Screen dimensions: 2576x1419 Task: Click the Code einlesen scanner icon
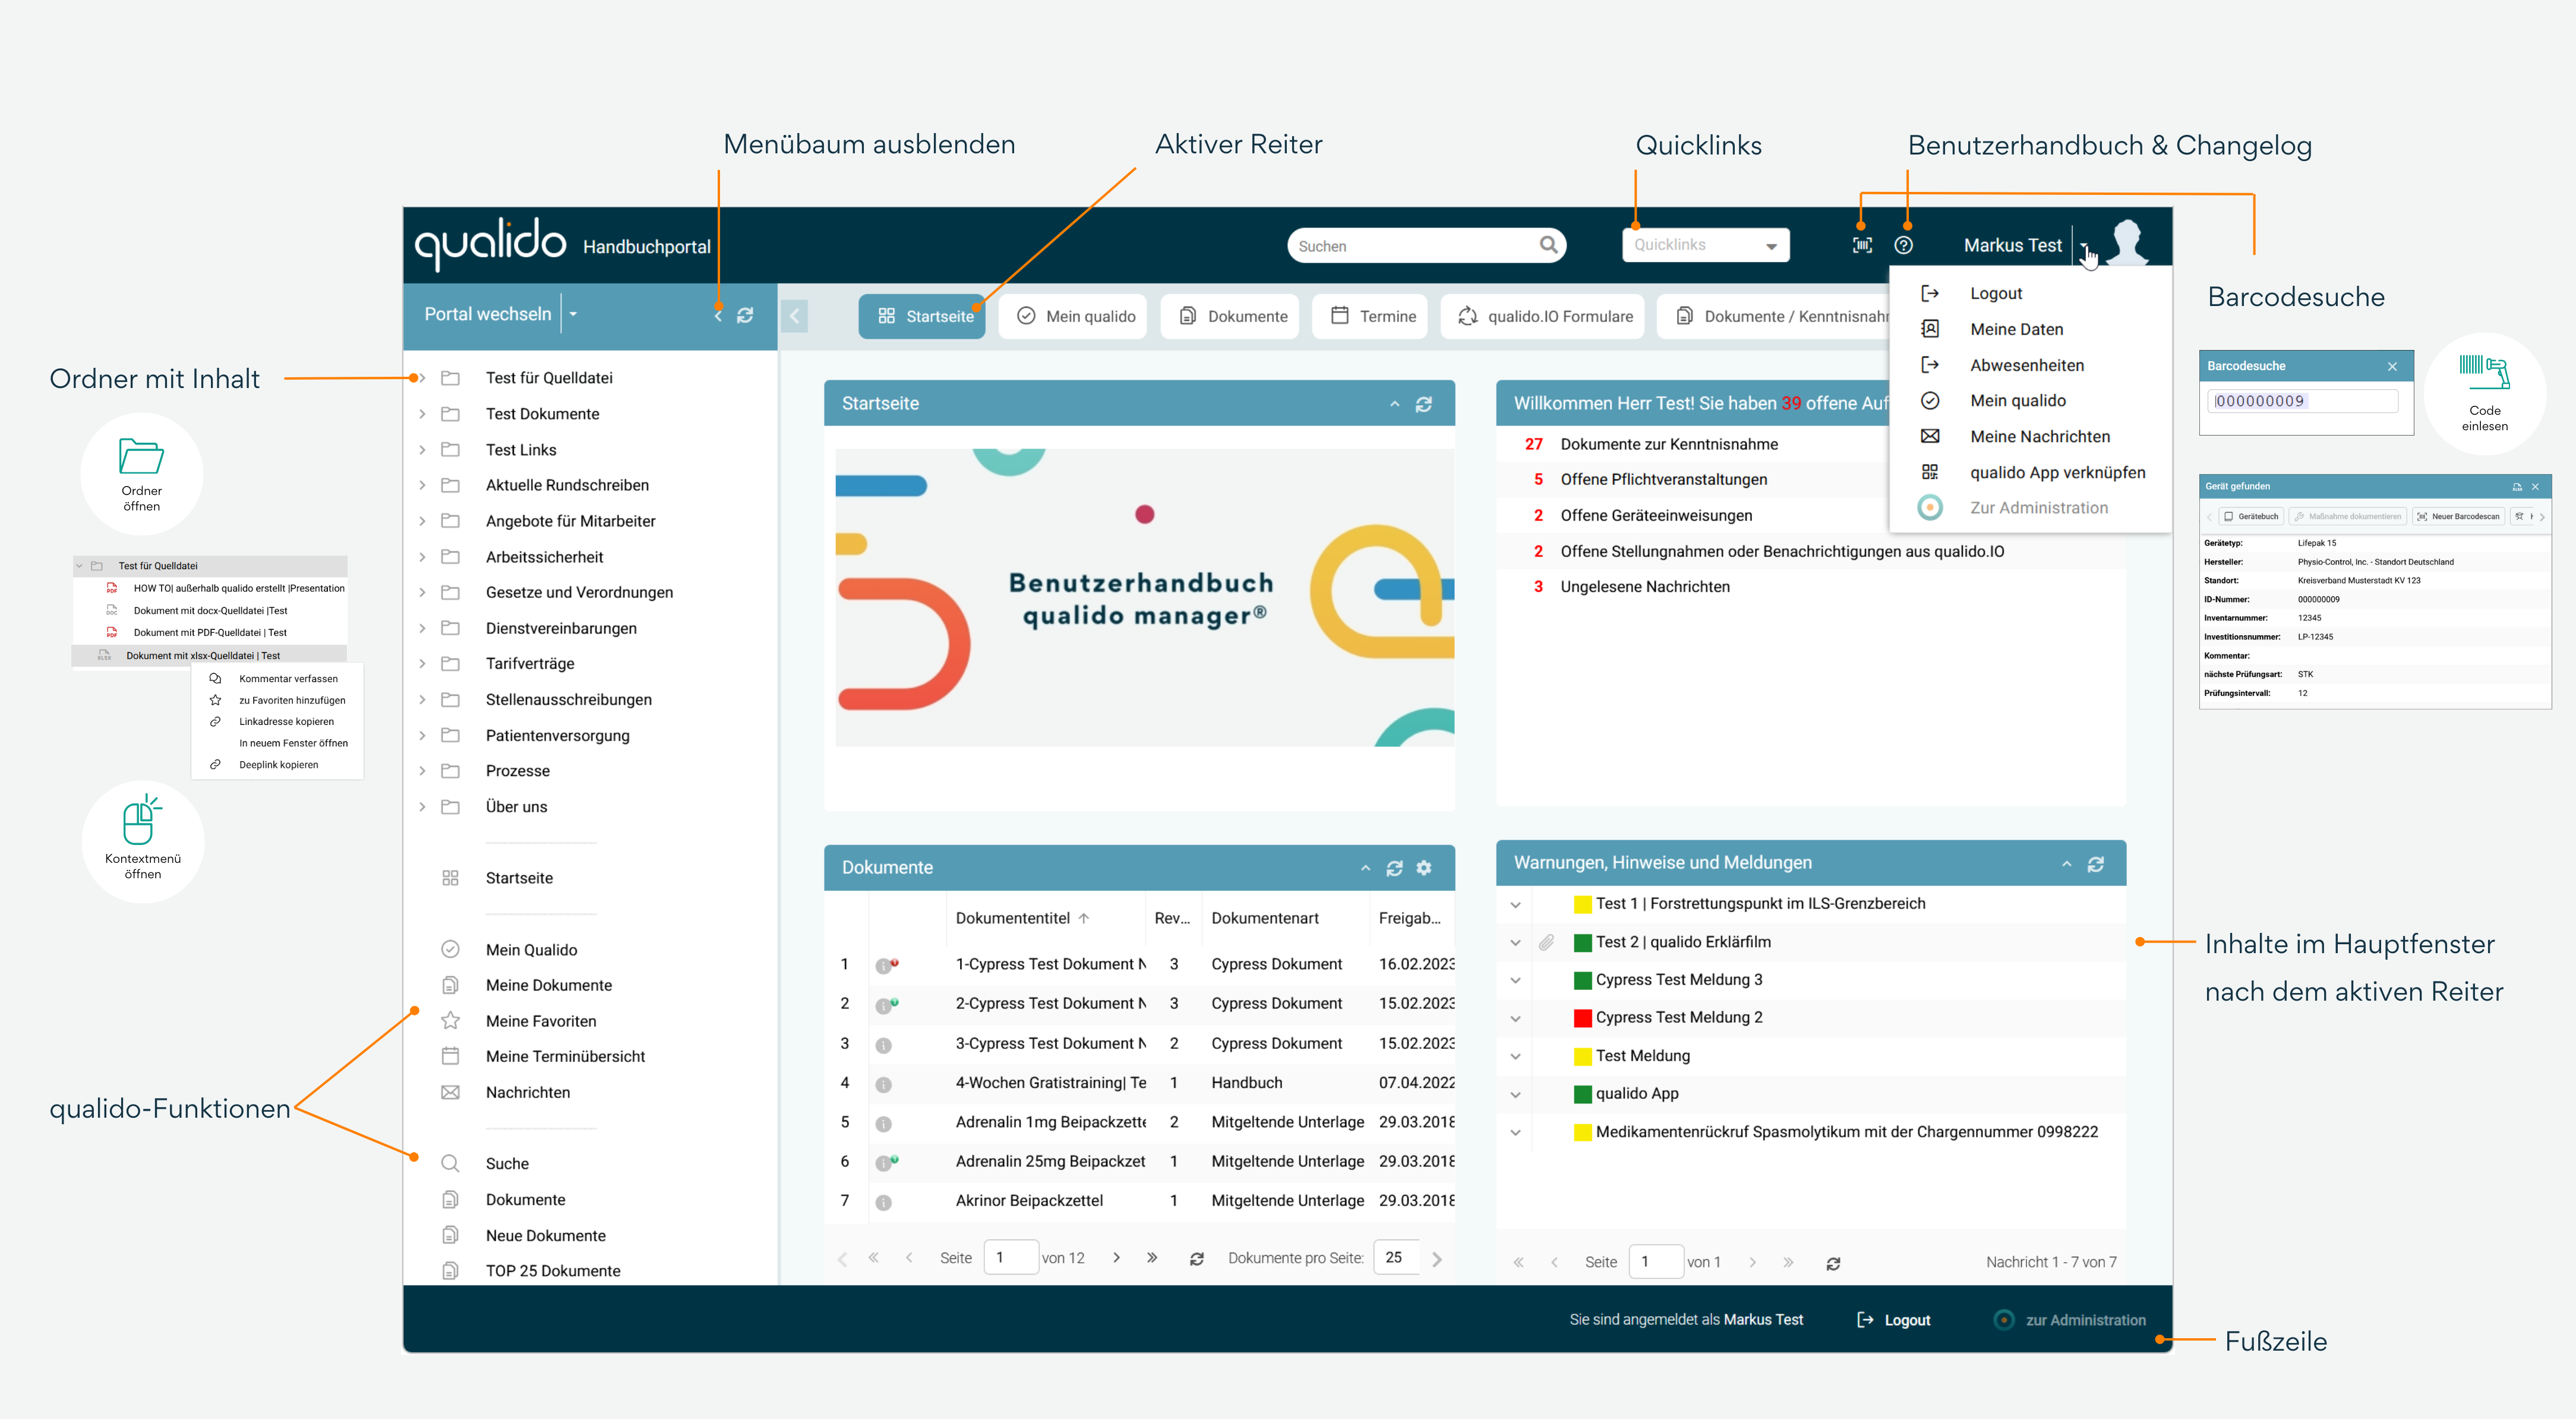point(2484,373)
